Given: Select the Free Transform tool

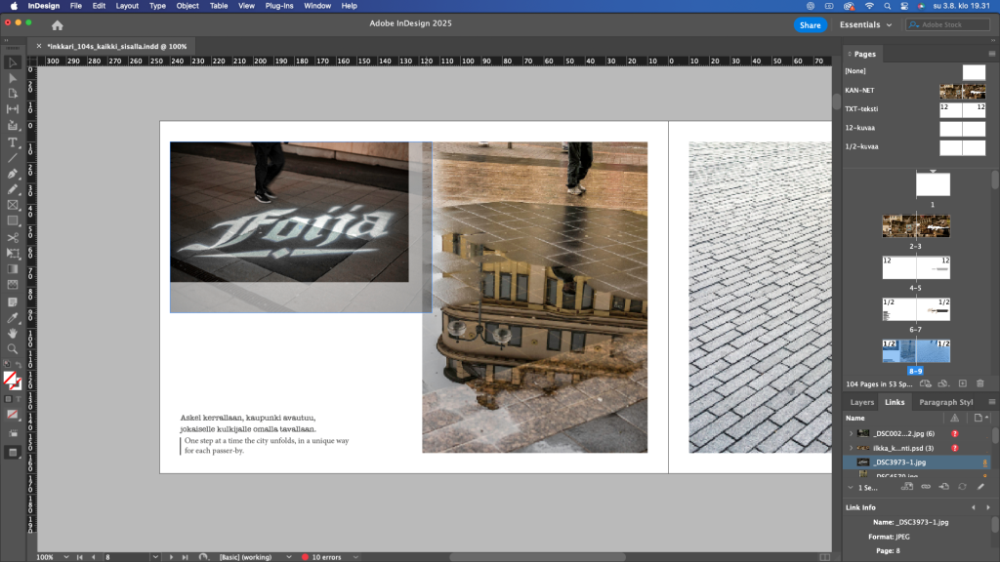Looking at the screenshot, I should [13, 254].
